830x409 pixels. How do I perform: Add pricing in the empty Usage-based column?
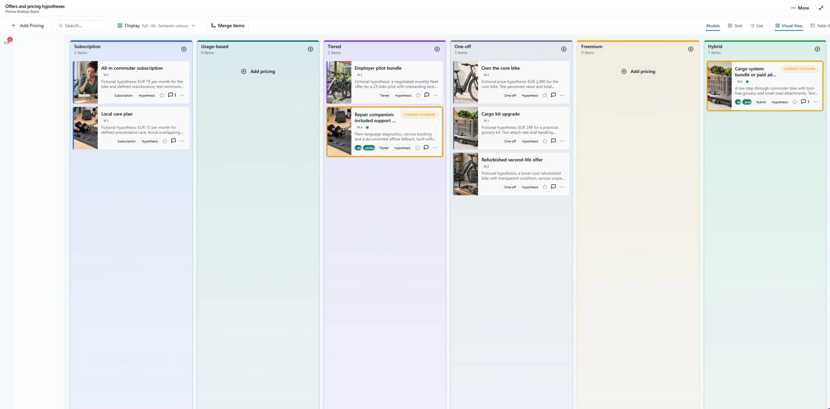pos(258,71)
